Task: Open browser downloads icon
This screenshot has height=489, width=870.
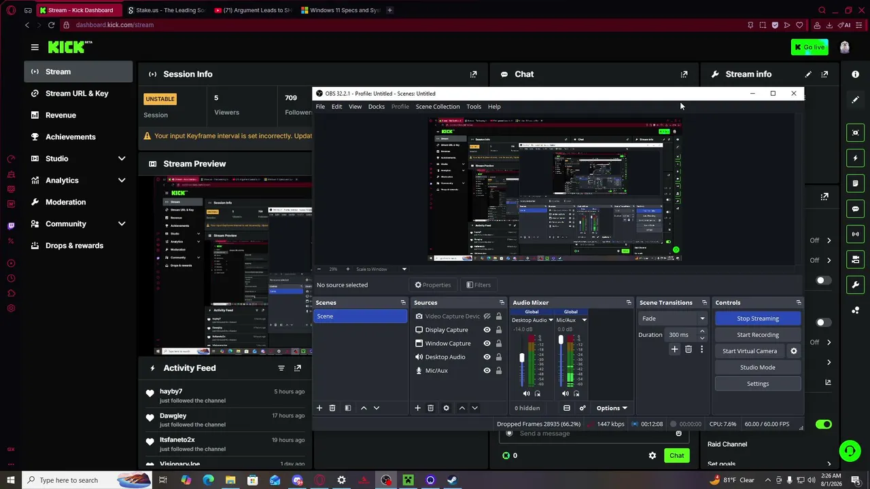Action: coord(829,25)
